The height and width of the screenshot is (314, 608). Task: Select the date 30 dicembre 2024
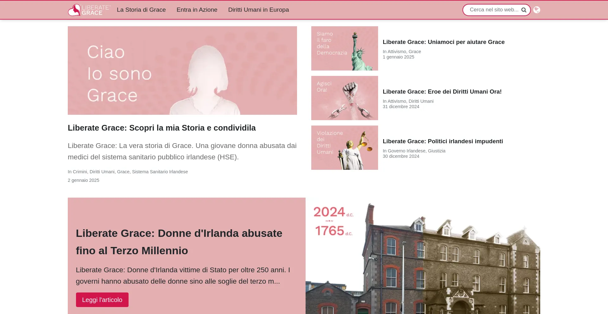pos(401,156)
